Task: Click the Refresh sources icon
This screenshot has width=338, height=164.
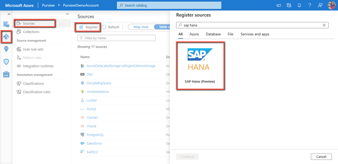Action: (x=104, y=27)
